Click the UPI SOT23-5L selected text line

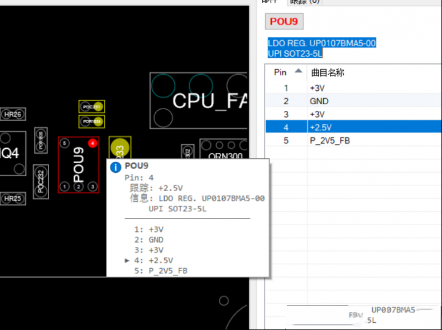(295, 53)
